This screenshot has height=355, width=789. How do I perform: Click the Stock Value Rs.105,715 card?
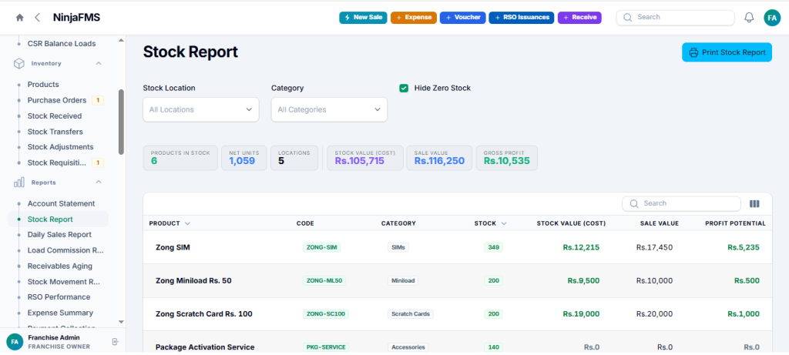pos(365,158)
